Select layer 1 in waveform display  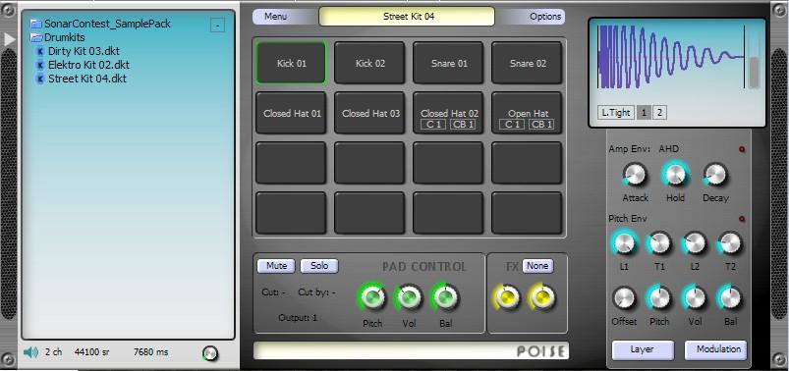645,113
